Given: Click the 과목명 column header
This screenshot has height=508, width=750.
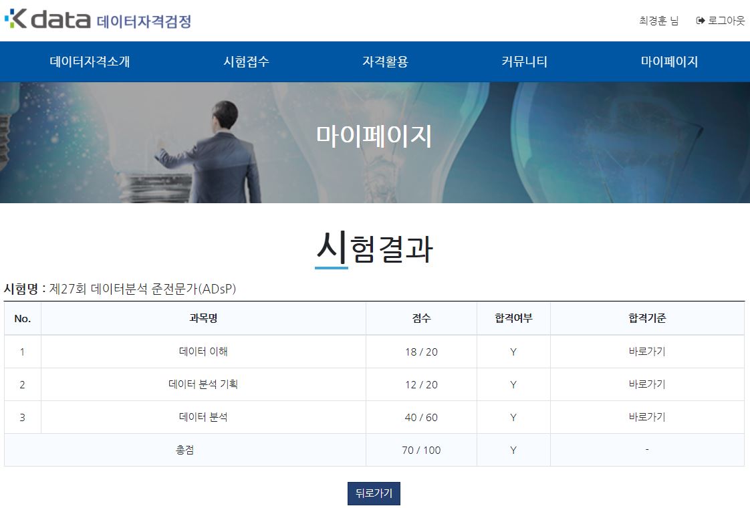Looking at the screenshot, I should click(x=203, y=319).
